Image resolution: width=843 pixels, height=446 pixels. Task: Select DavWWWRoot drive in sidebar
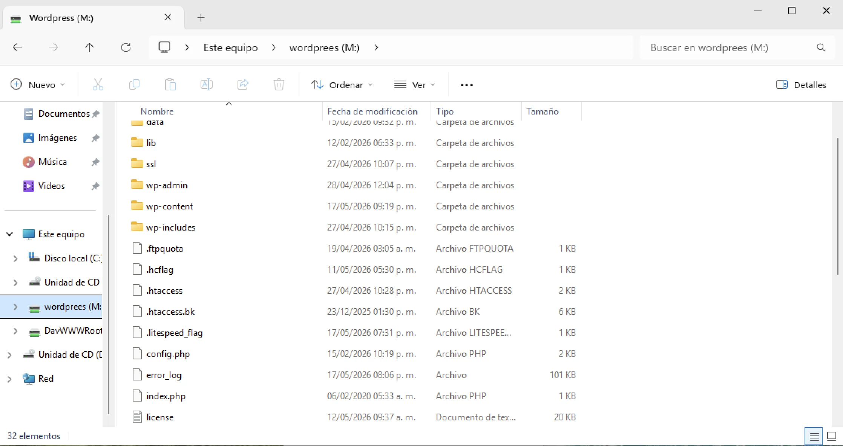click(66, 331)
